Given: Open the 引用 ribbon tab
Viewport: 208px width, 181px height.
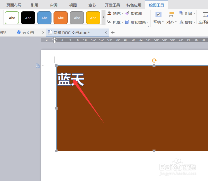Looking at the screenshot, I should [x=34, y=5].
